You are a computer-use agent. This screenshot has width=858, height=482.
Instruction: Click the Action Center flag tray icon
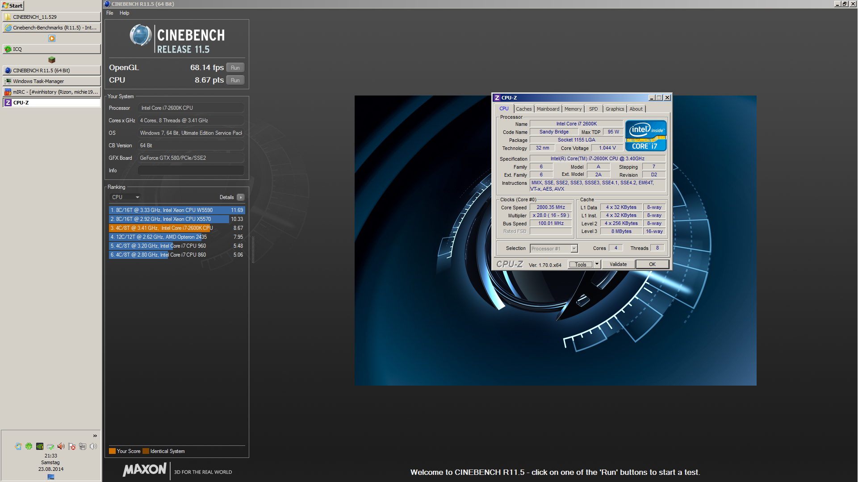[72, 446]
